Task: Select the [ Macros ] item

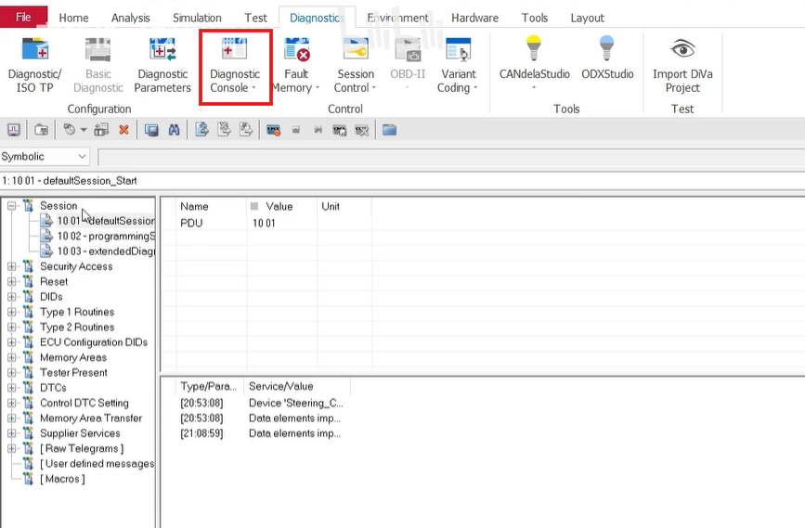Action: pyautogui.click(x=62, y=479)
